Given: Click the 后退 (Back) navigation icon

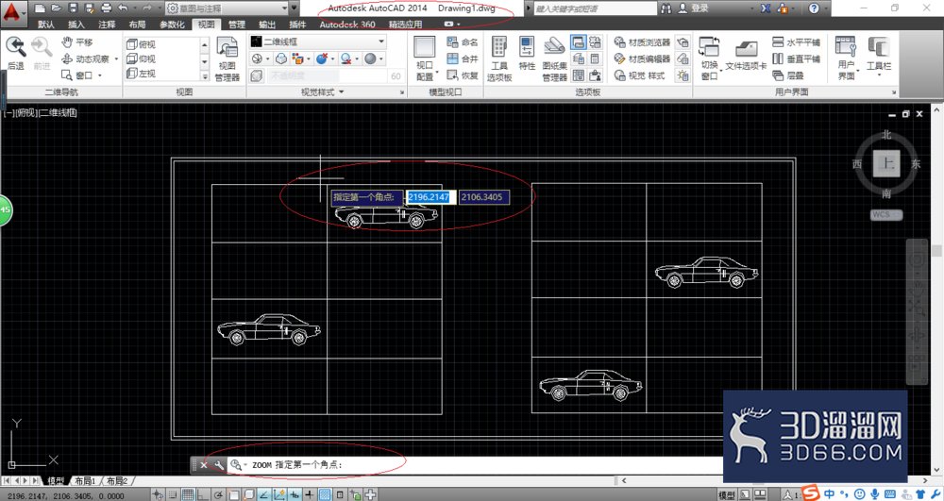Looking at the screenshot, I should [x=16, y=54].
